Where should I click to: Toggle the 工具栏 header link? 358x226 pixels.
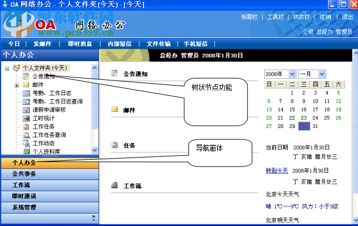coord(275,16)
